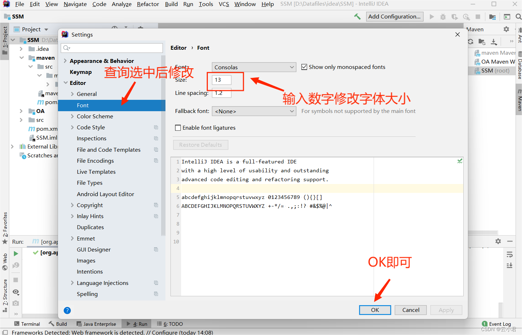Expand the Inlay Hints node
The width and height of the screenshot is (522, 335).
[72, 216]
